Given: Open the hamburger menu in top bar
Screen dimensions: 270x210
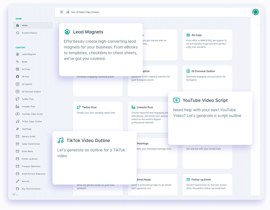Looking at the screenshot, I should click(x=62, y=12).
